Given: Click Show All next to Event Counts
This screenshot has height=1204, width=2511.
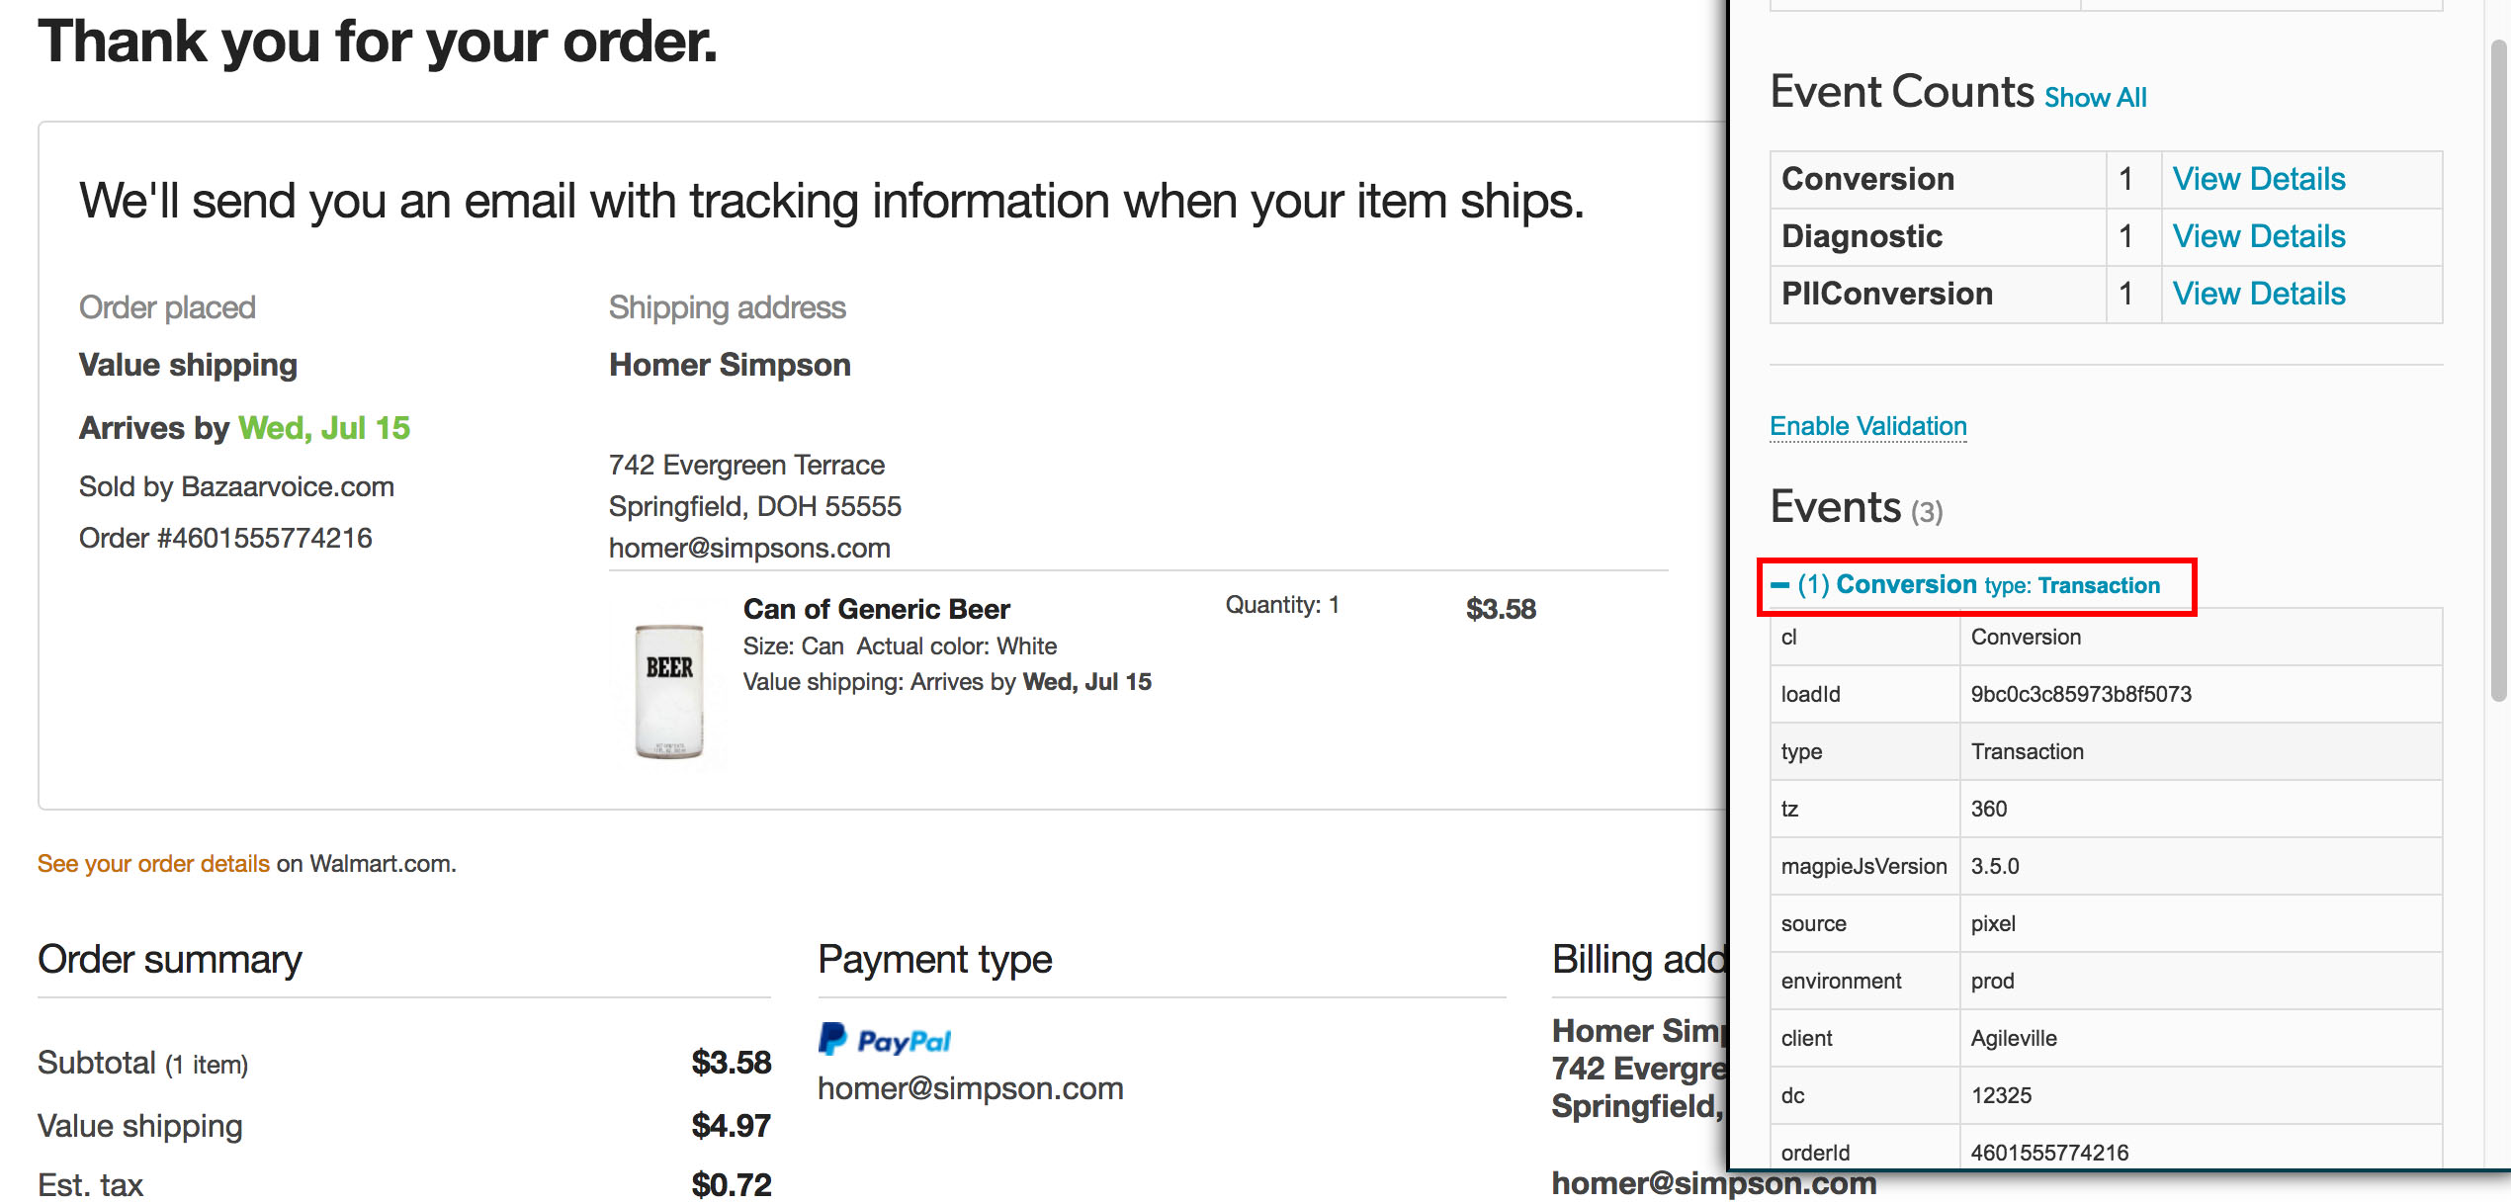Looking at the screenshot, I should click(2095, 98).
